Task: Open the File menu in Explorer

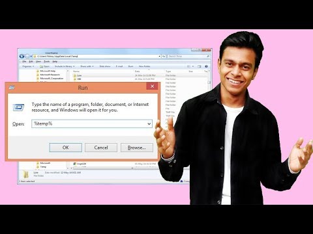Action: (x=24, y=62)
